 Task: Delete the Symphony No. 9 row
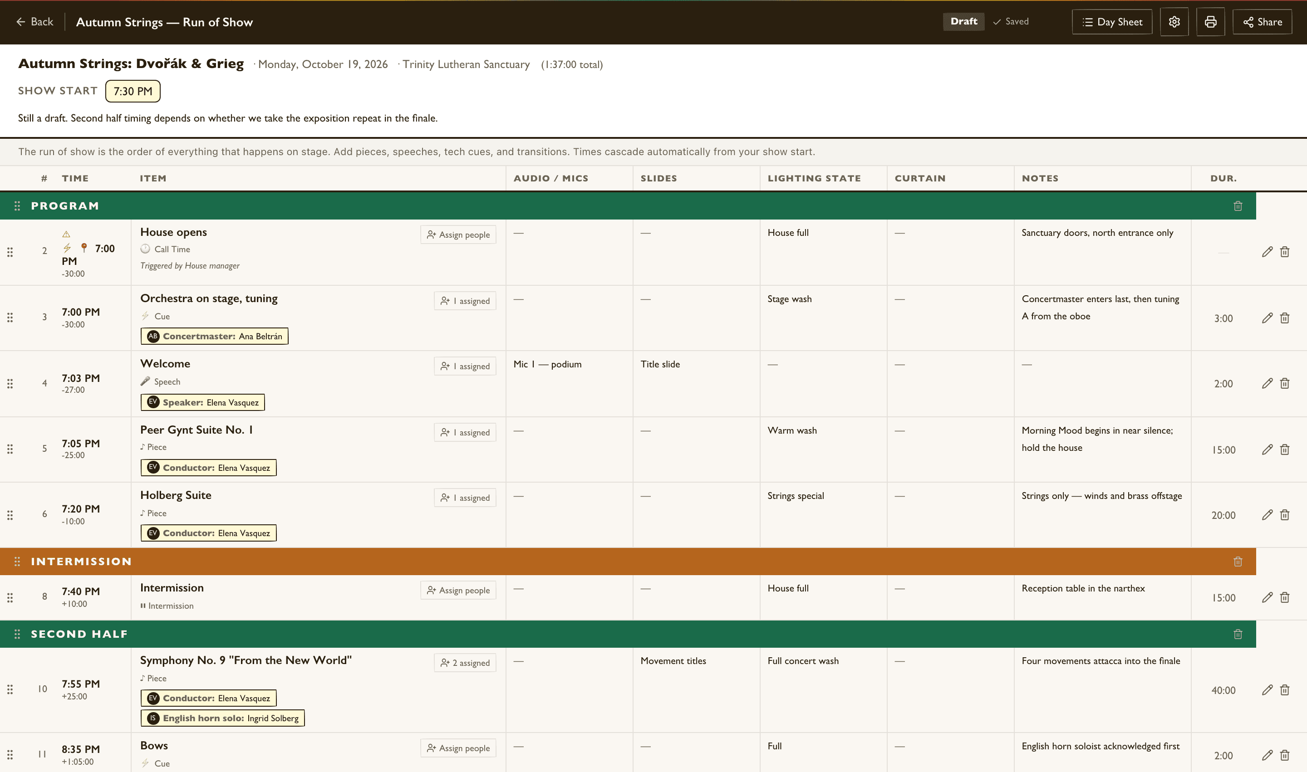(1285, 690)
